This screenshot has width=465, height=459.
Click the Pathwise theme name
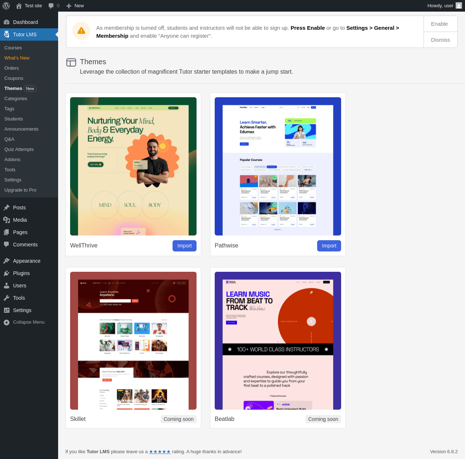click(226, 246)
